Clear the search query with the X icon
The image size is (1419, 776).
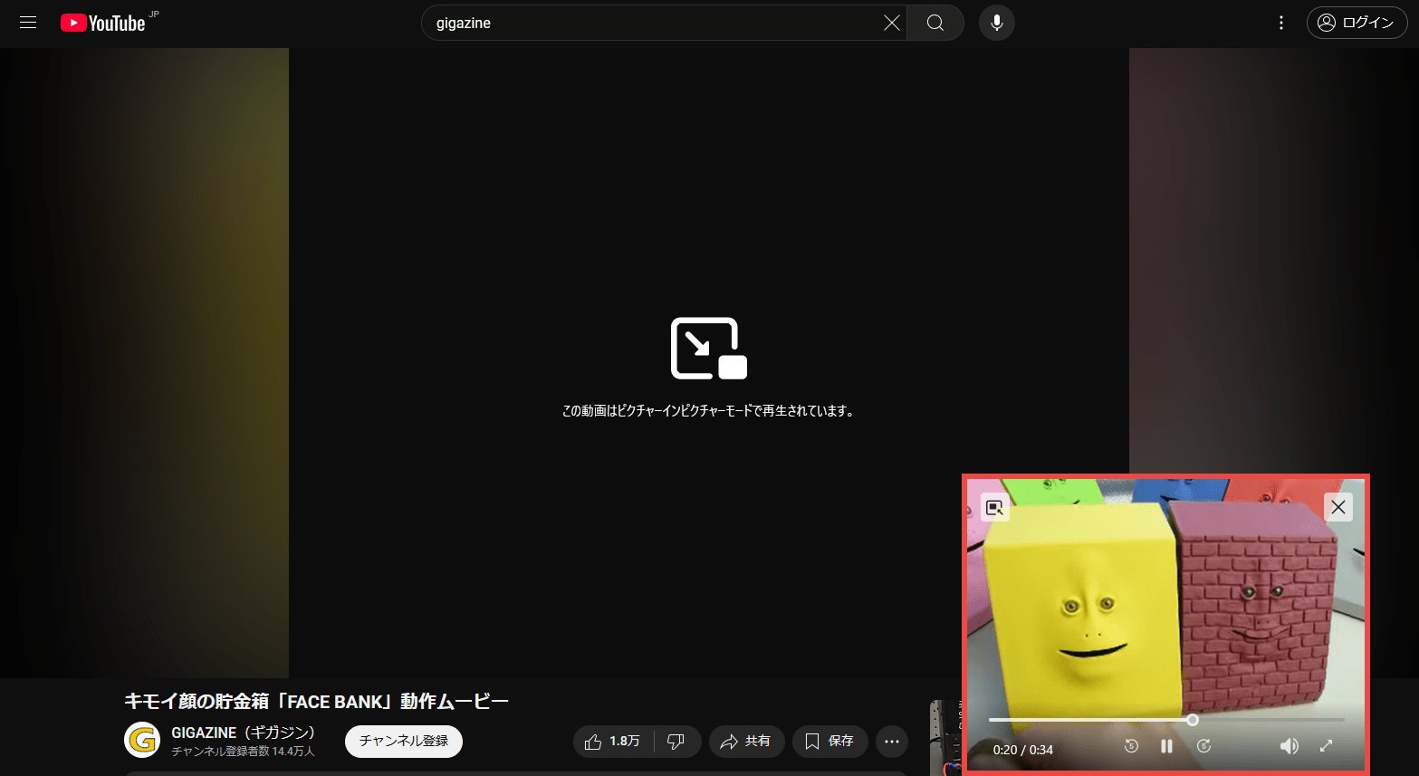892,24
